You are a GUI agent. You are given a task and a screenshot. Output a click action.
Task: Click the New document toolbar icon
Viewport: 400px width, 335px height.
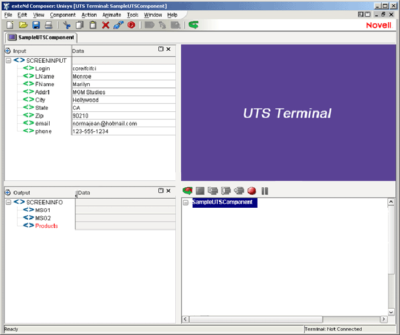coord(10,25)
